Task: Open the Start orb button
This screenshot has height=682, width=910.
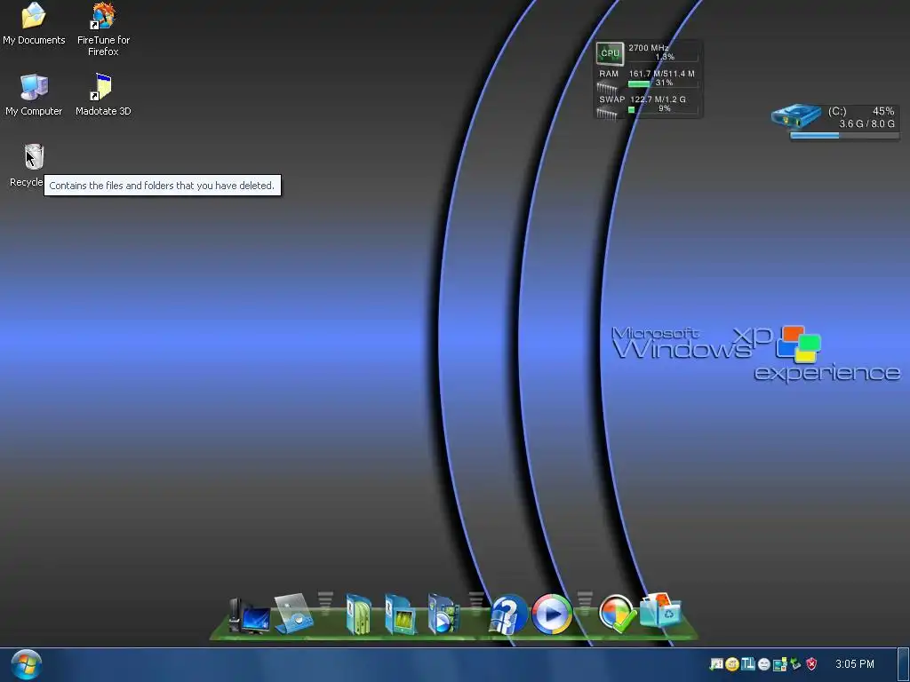Action: click(x=26, y=664)
